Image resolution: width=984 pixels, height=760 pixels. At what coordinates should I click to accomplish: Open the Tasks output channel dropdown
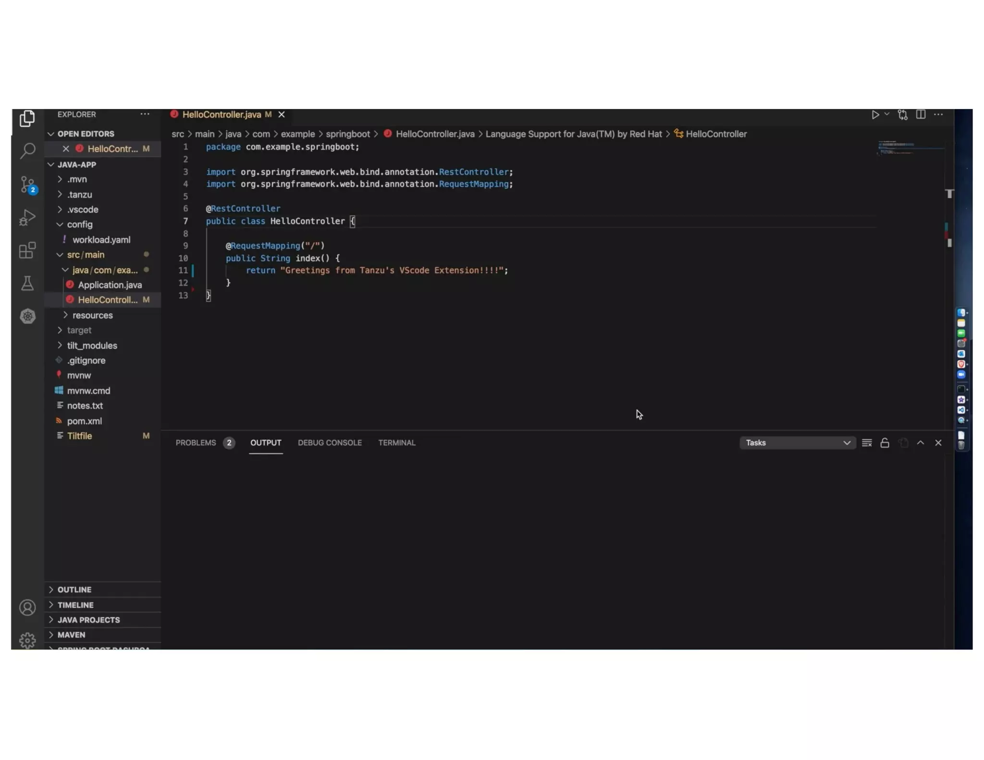click(x=797, y=443)
